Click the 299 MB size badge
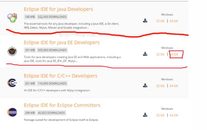Image resolution: width=207 pixels, height=130 pixels. [30, 113]
